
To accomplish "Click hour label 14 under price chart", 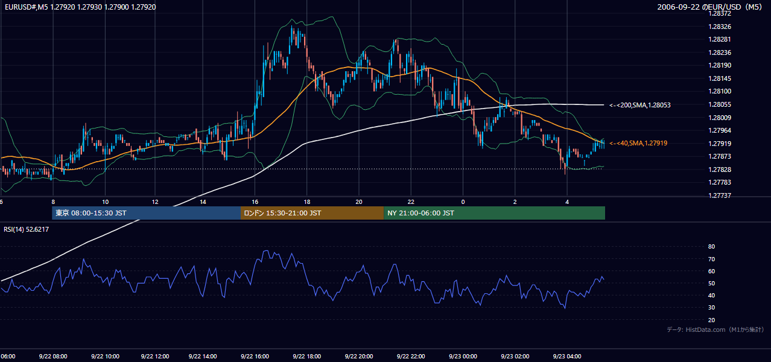I will click(204, 202).
